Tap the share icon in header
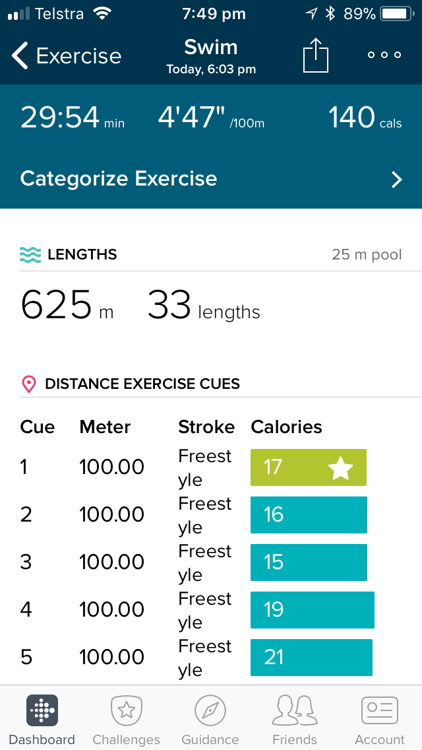422x750 pixels. tap(315, 55)
